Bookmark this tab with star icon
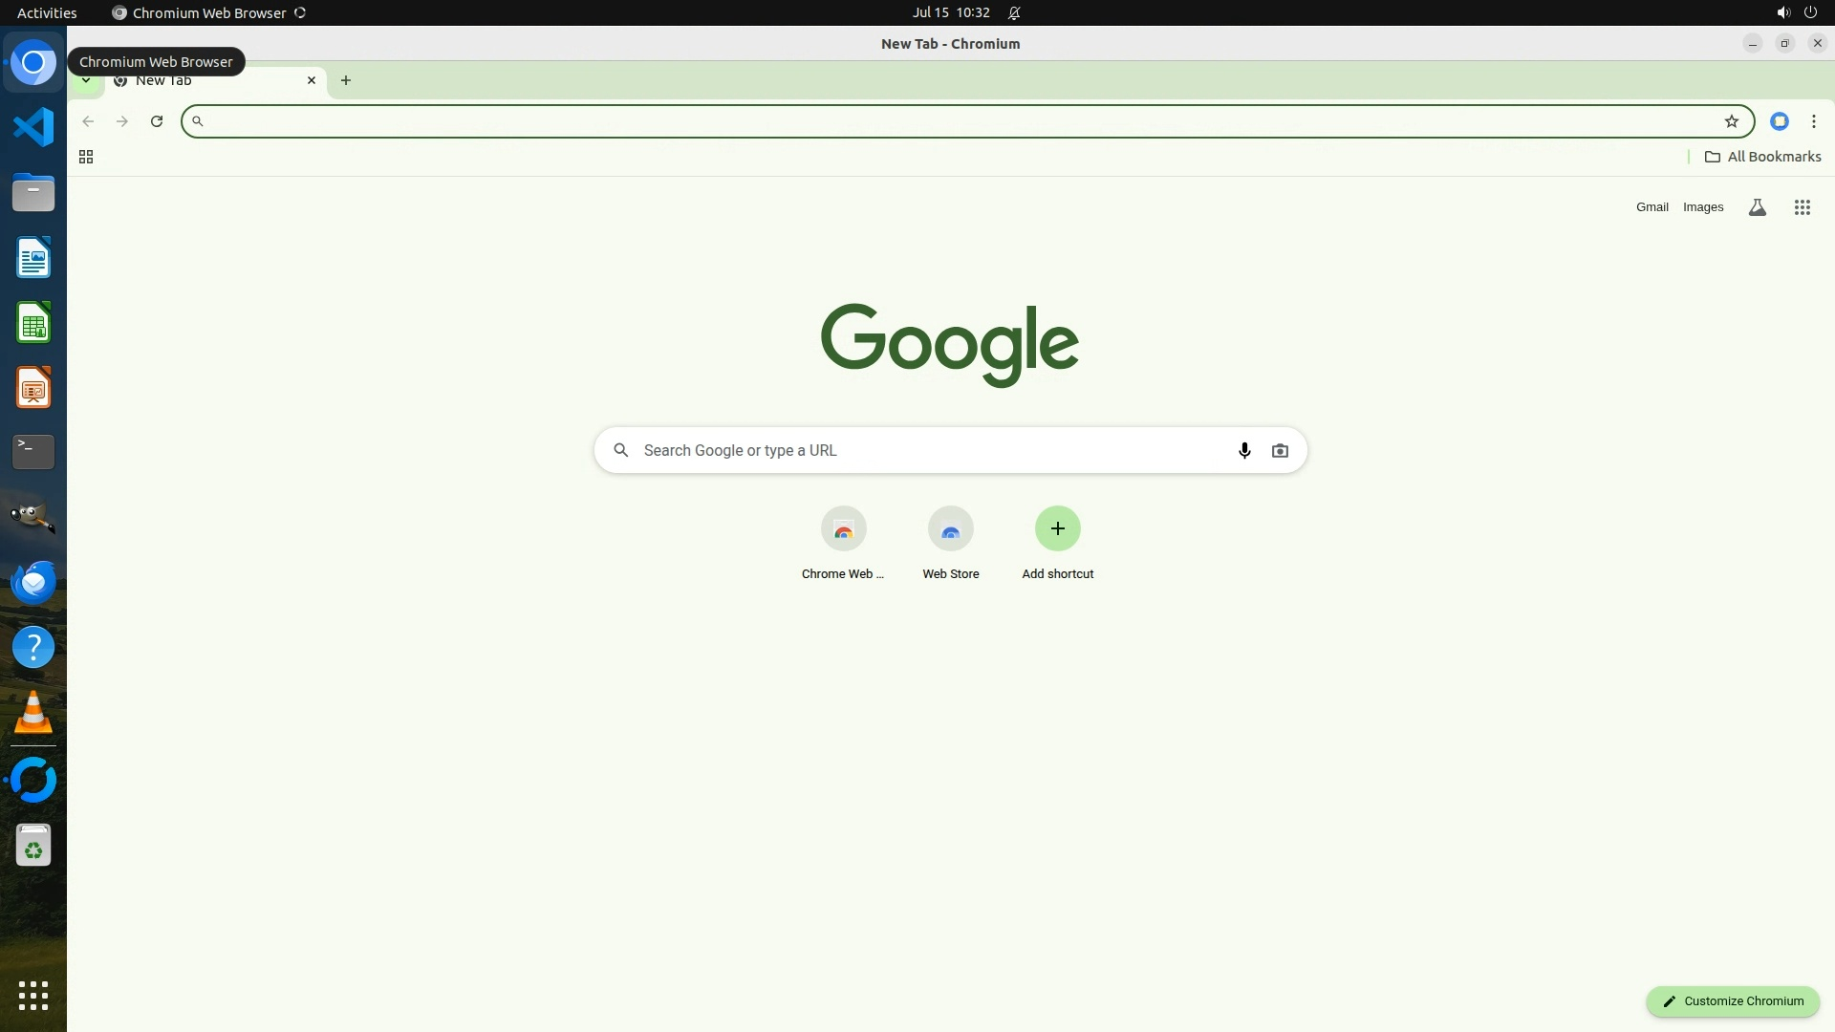1835x1032 pixels. click(1731, 121)
